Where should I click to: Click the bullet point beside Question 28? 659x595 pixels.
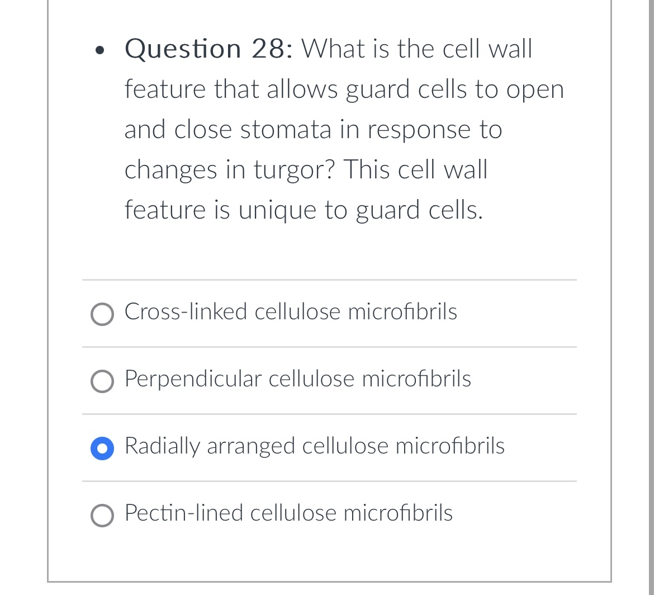[99, 50]
